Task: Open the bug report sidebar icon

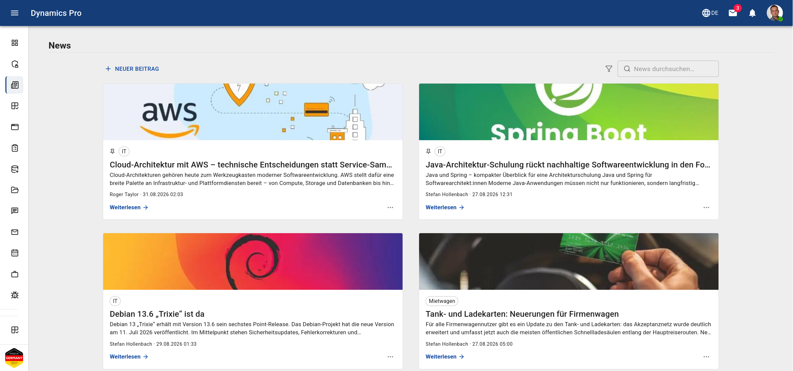Action: (14, 295)
